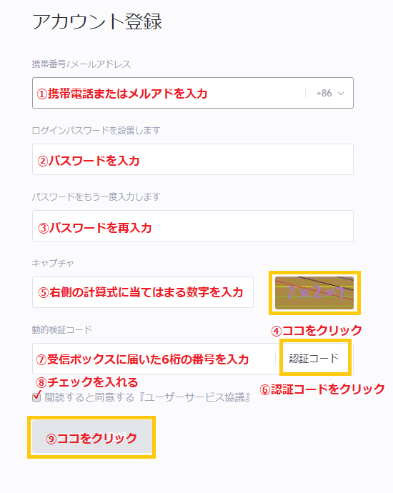This screenshot has height=493, width=393.
Task: Click the 動的検証コード label
Action: 62,329
